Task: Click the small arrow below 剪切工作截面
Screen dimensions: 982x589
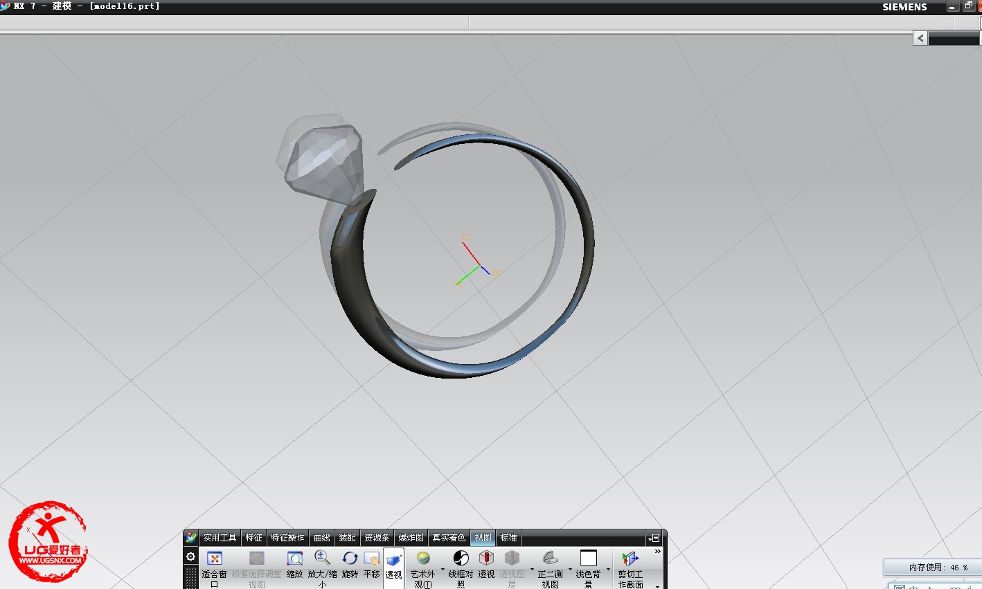Action: 657,586
